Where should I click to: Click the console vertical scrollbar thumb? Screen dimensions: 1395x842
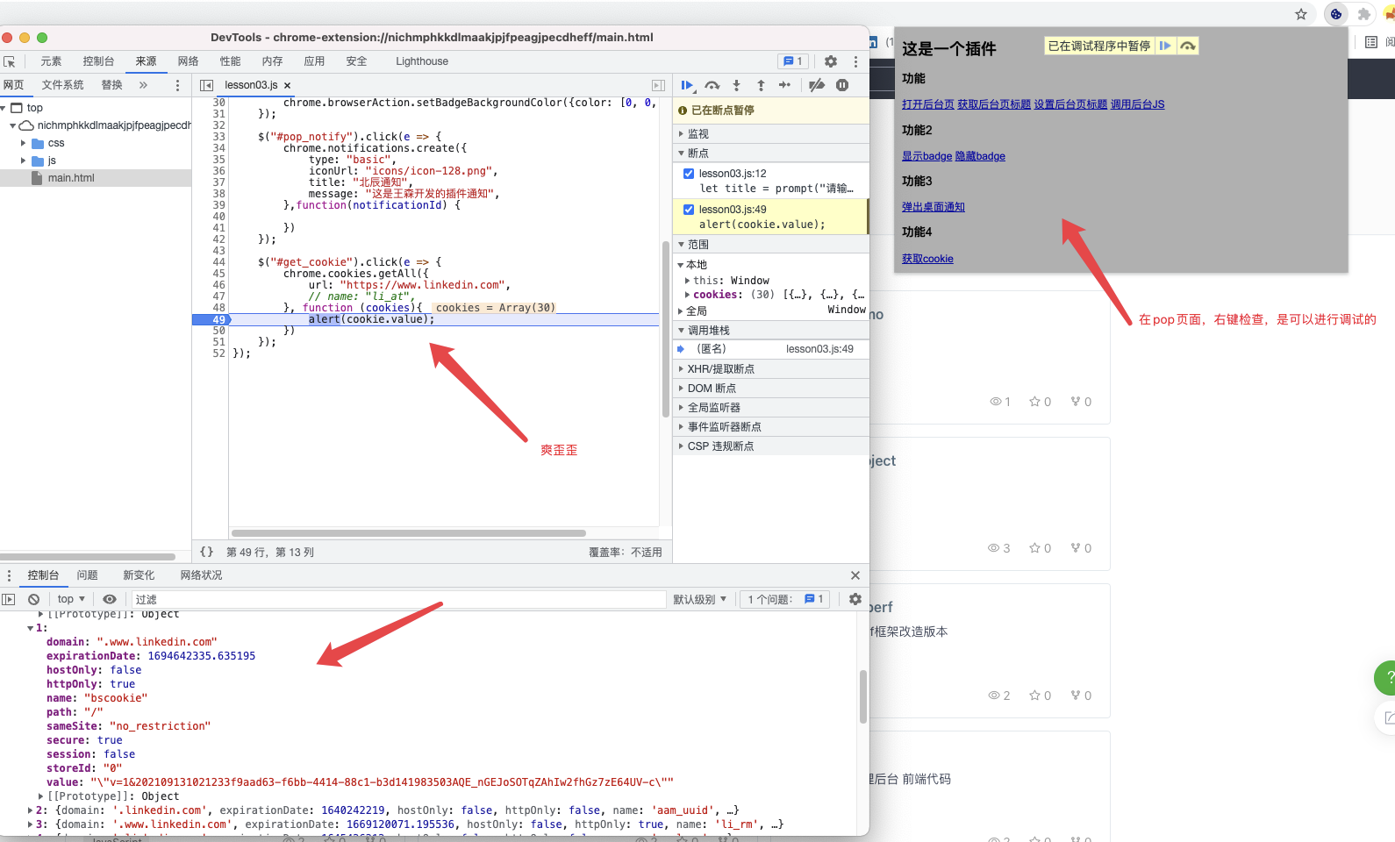tap(863, 697)
